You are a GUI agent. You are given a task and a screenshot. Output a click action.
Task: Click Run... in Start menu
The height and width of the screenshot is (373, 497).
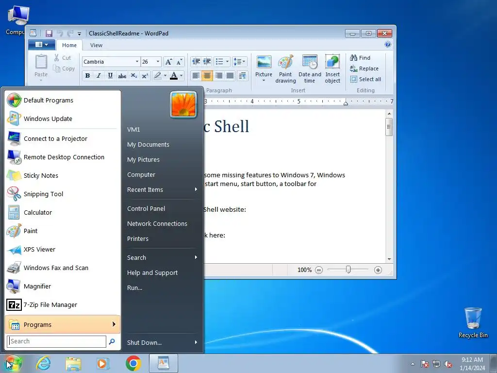pyautogui.click(x=162, y=288)
